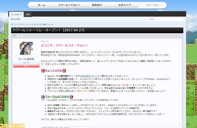The width and height of the screenshot is (197, 128).
Task: Go to 公式ストア in navigation bar
Action: (x=125, y=5)
